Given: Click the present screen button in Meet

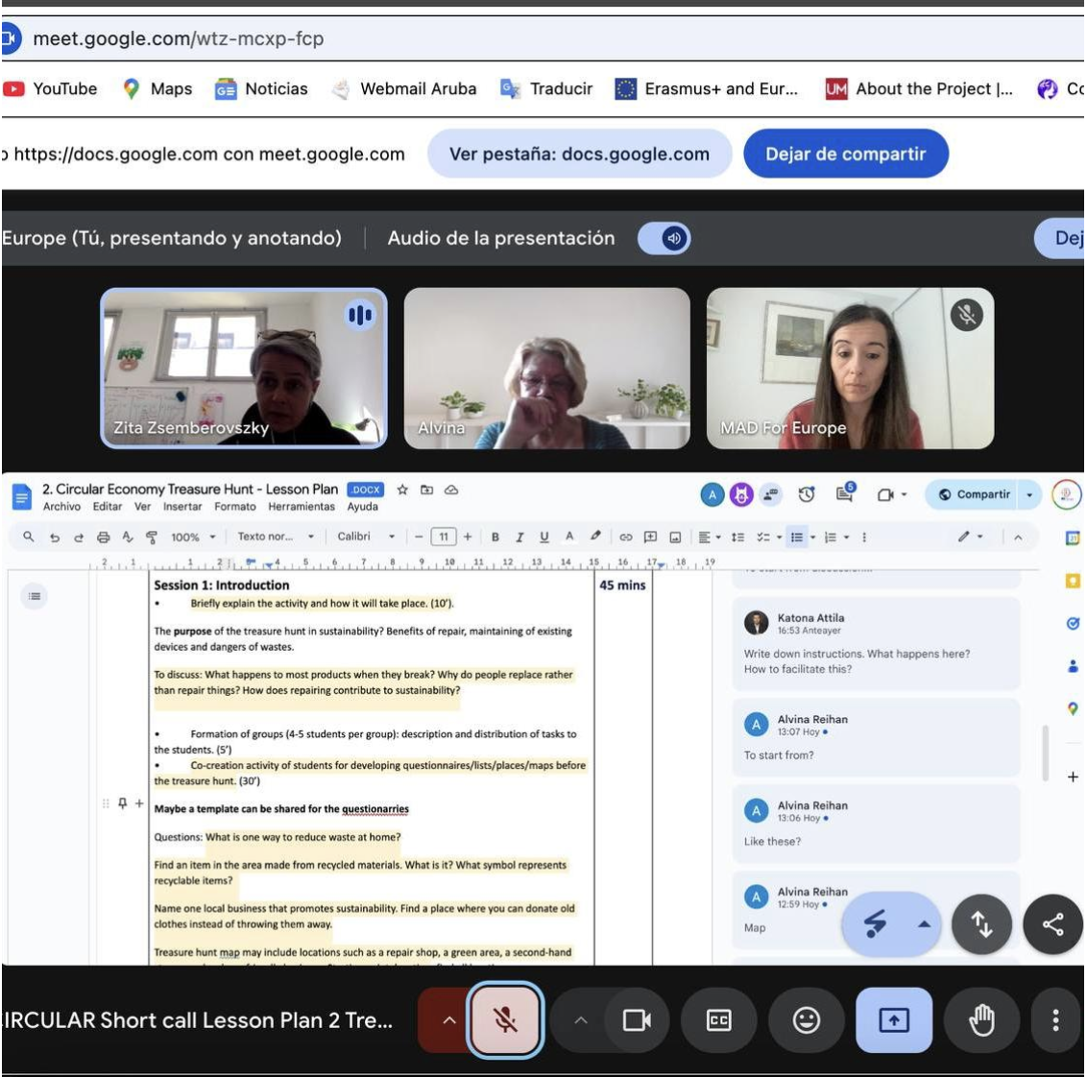Looking at the screenshot, I should coord(893,1020).
